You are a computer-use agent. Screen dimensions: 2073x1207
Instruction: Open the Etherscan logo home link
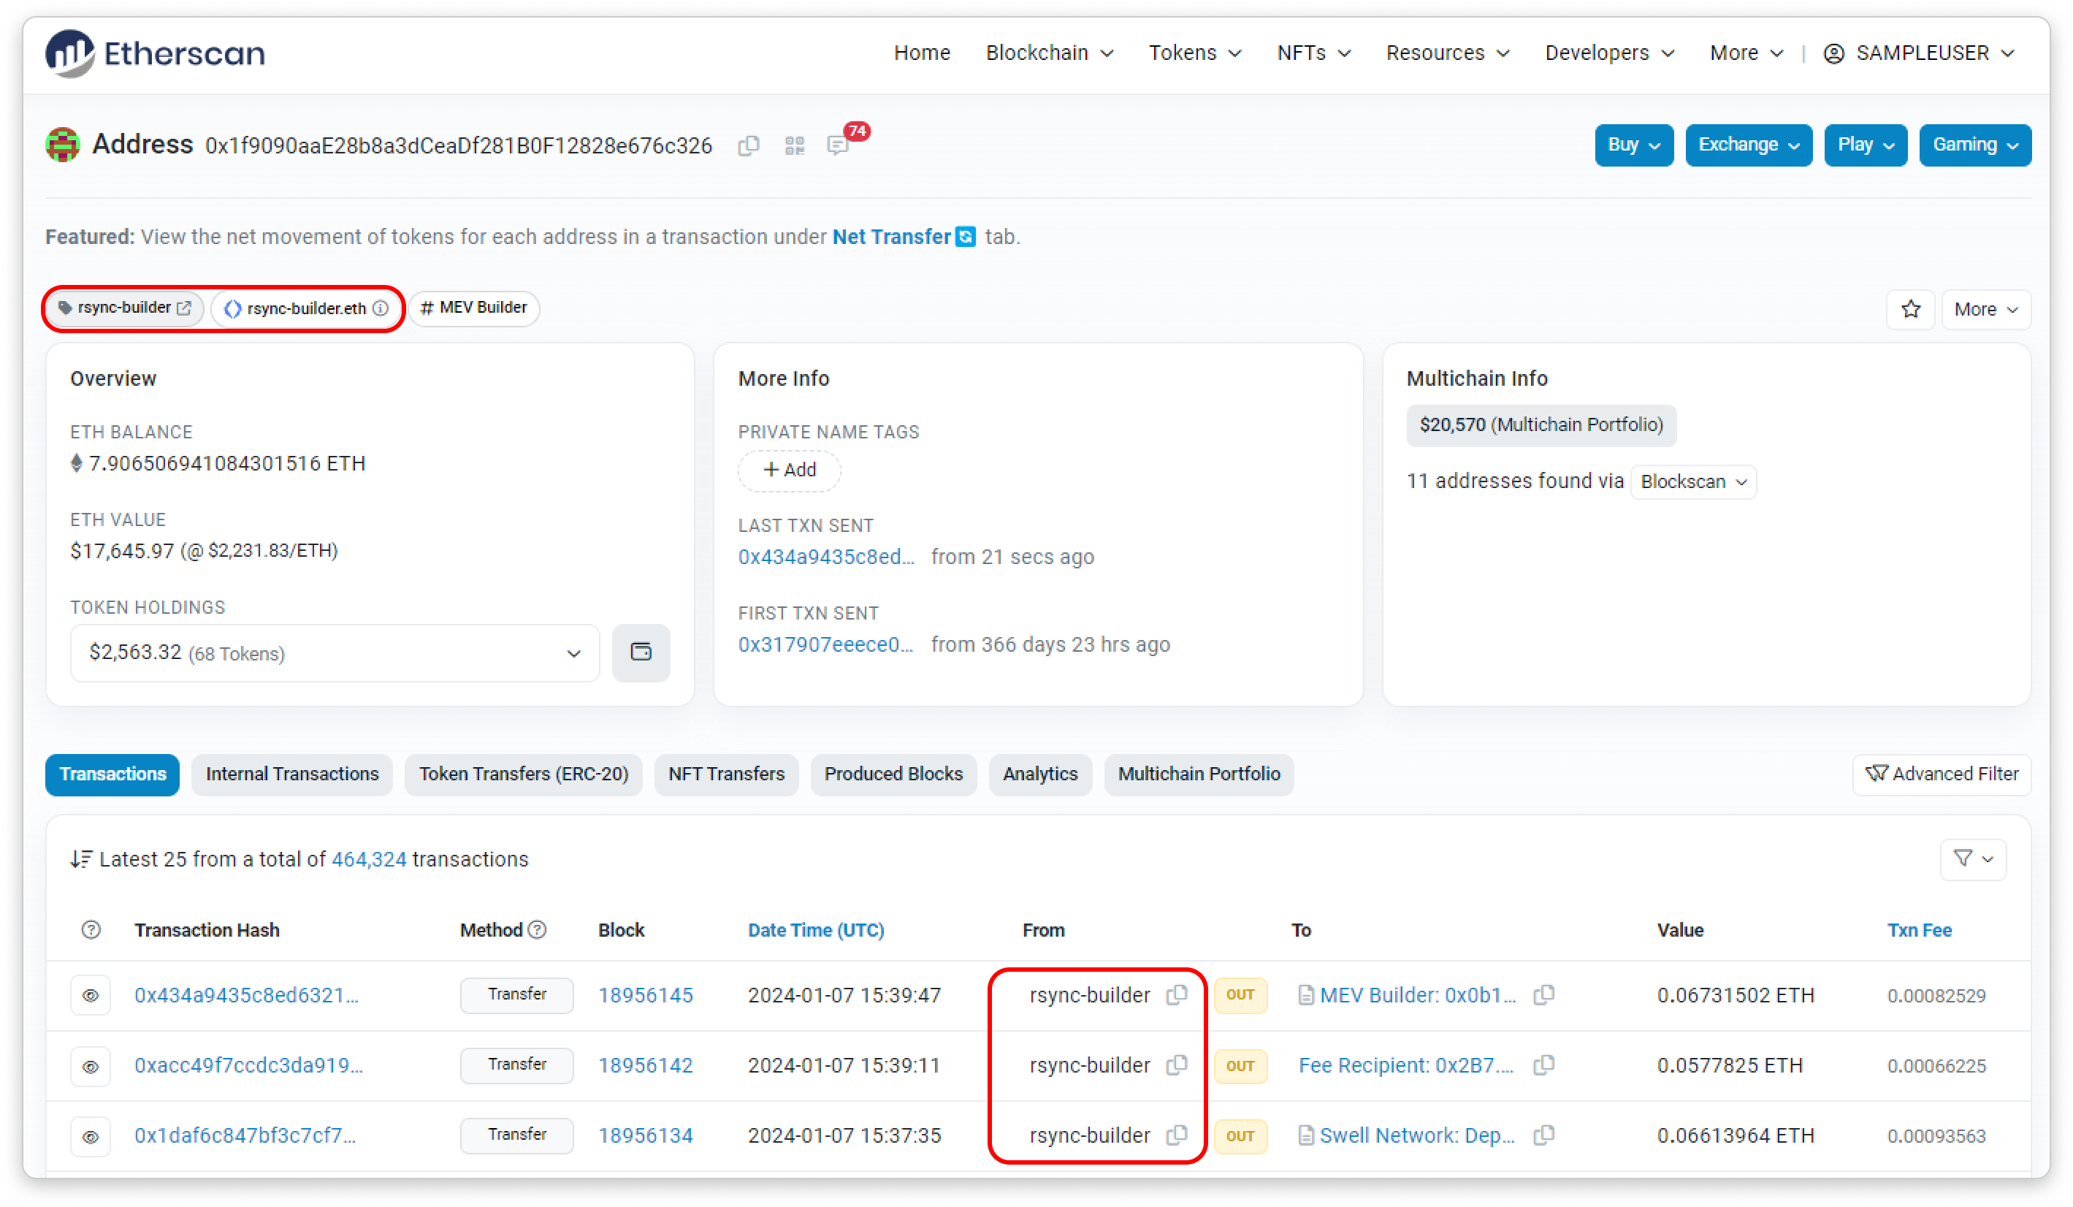click(156, 53)
